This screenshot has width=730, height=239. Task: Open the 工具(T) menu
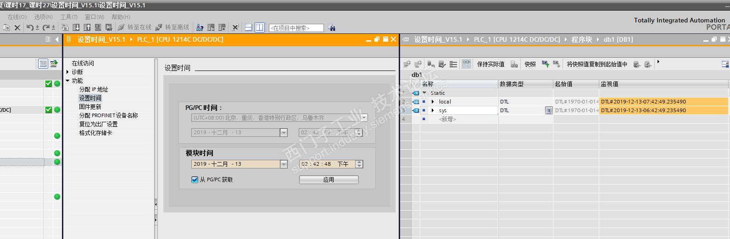(69, 17)
